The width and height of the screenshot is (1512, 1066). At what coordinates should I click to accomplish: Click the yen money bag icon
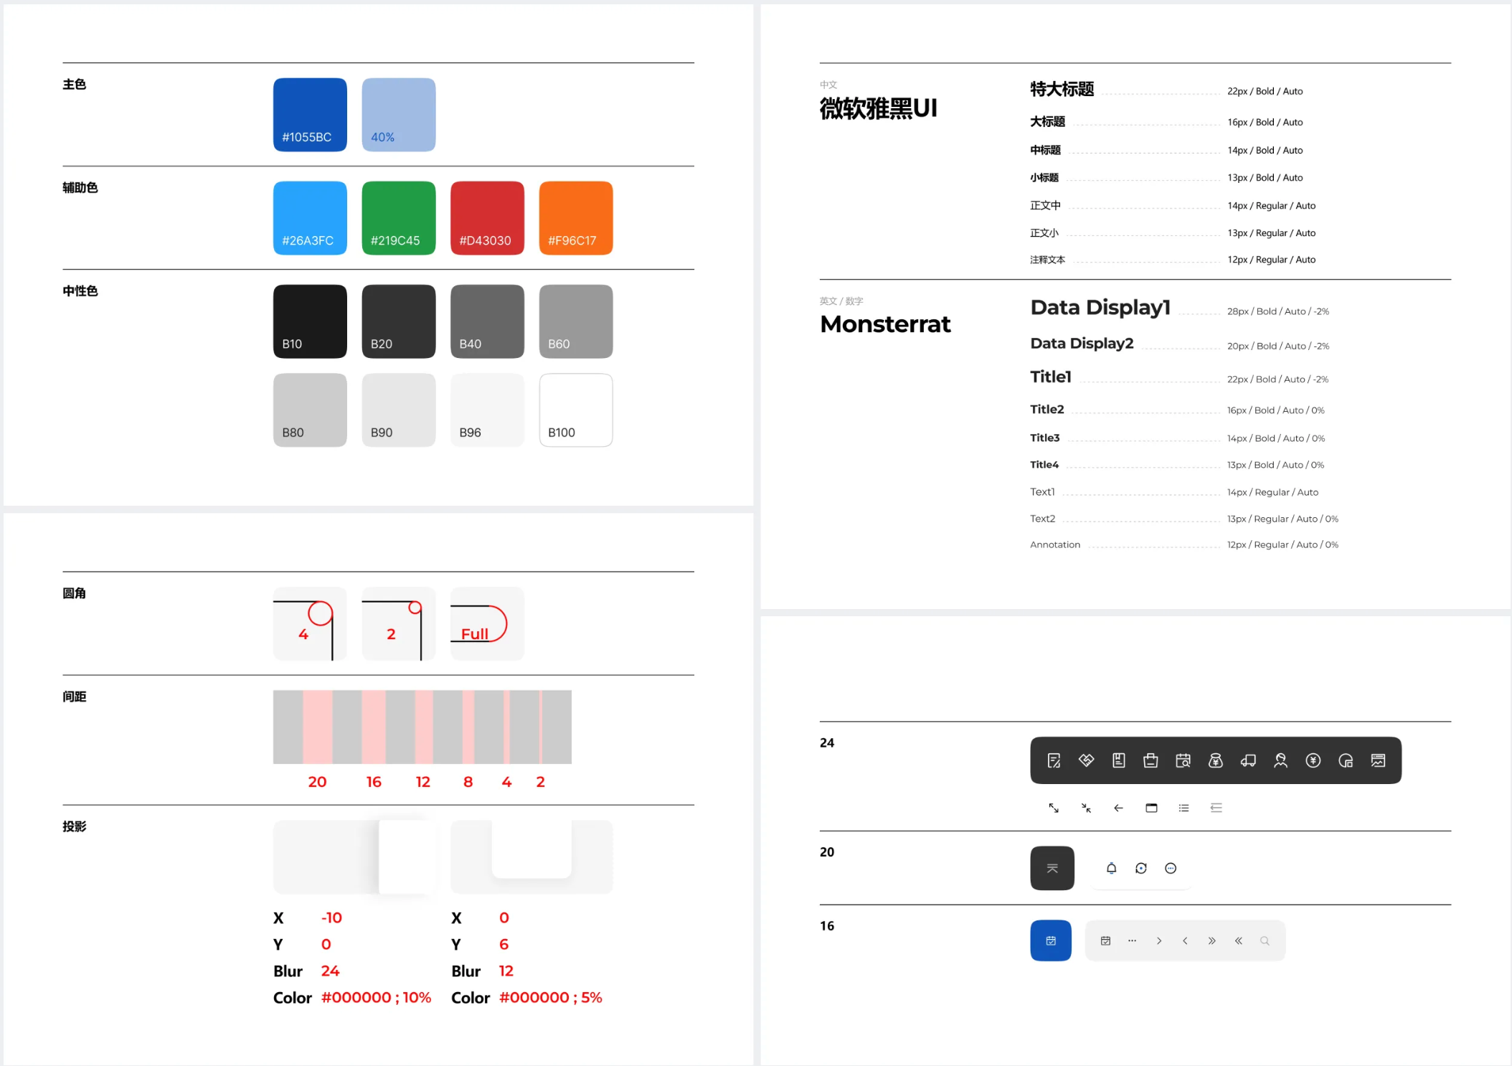click(x=1216, y=760)
